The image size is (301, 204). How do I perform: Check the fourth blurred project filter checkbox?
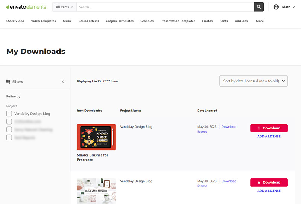(9, 137)
